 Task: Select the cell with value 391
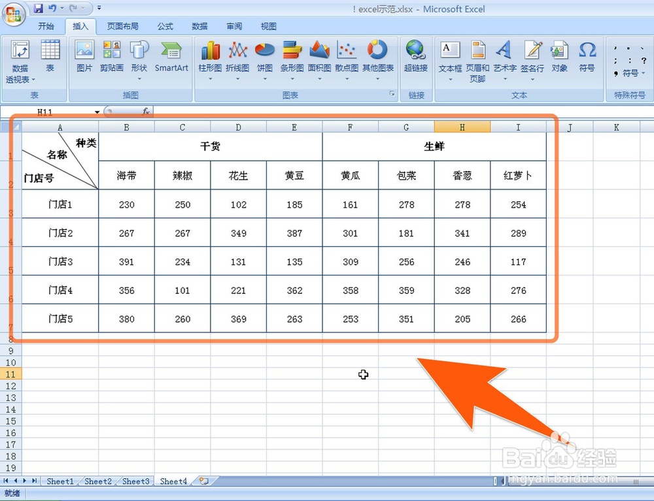pos(126,261)
